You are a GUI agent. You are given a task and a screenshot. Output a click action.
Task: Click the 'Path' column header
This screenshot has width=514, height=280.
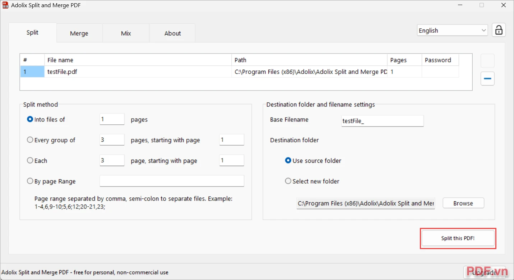pyautogui.click(x=310, y=60)
